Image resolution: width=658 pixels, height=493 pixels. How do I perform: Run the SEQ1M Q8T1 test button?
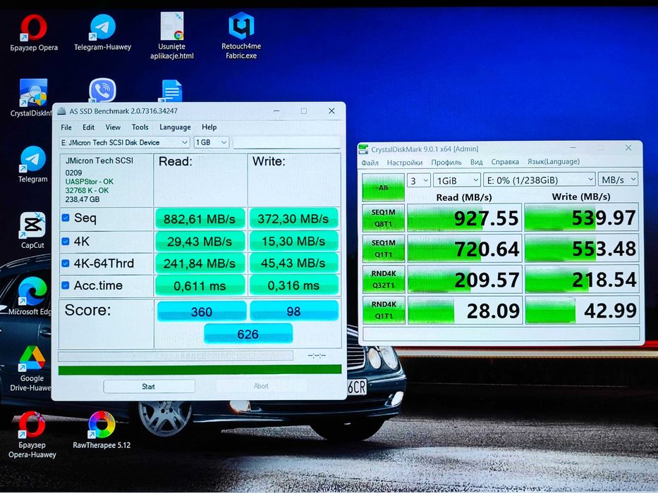point(383,218)
